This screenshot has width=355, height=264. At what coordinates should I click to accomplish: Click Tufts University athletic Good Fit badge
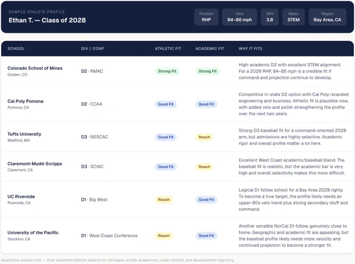click(x=165, y=137)
